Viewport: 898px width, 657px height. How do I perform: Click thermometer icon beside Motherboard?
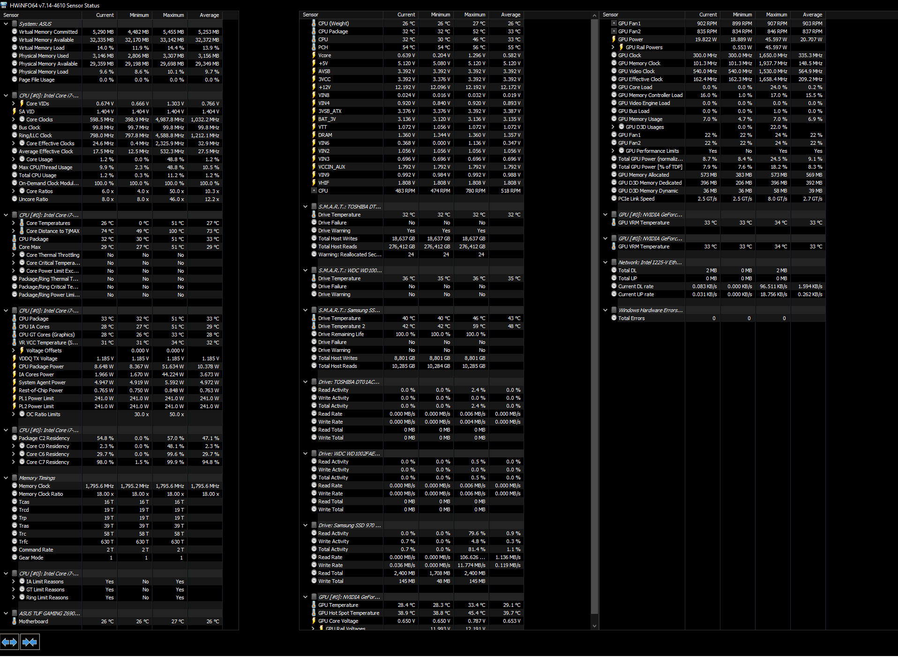[14, 621]
